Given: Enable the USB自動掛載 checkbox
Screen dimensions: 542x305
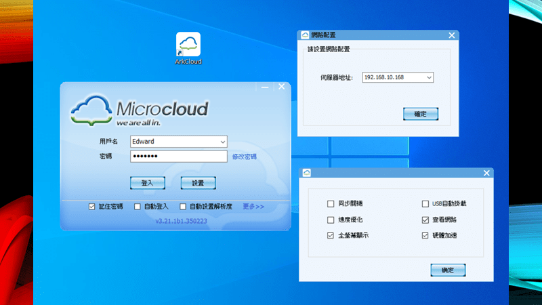Looking at the screenshot, I should tap(425, 204).
